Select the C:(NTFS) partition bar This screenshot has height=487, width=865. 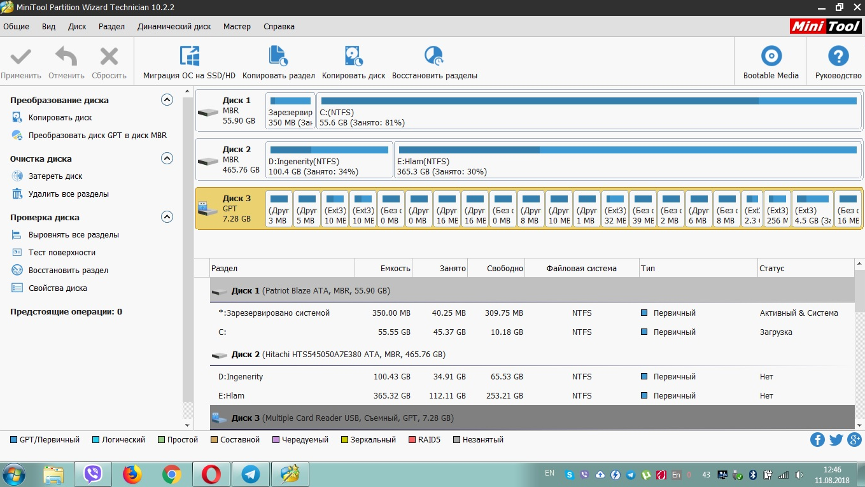(589, 111)
